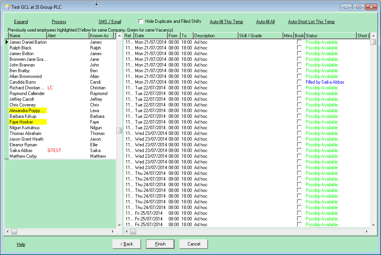Click the Cancel button

(194, 244)
